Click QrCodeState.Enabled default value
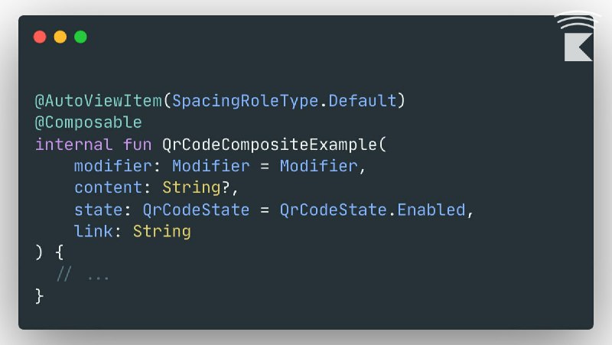 pyautogui.click(x=373, y=210)
